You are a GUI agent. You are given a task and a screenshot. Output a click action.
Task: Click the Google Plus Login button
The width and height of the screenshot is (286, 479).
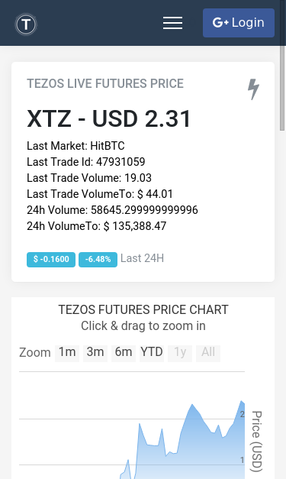point(239,23)
